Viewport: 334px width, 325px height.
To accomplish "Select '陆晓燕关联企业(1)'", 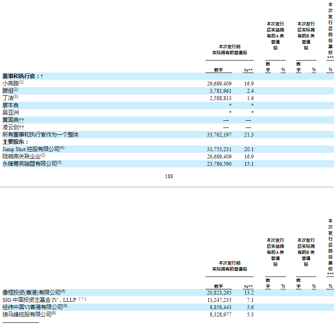I will tap(24, 156).
